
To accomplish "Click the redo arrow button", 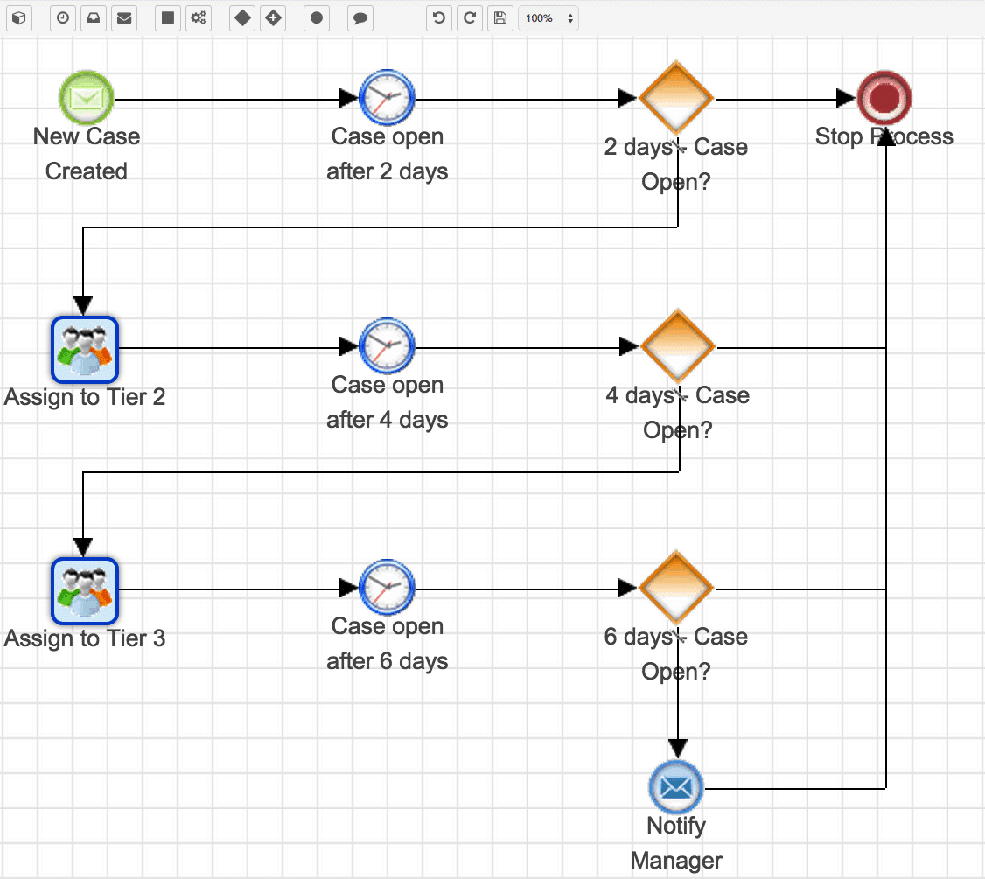I will 469,18.
